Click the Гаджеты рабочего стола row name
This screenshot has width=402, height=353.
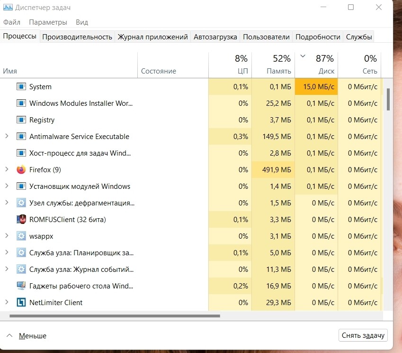pyautogui.click(x=81, y=286)
